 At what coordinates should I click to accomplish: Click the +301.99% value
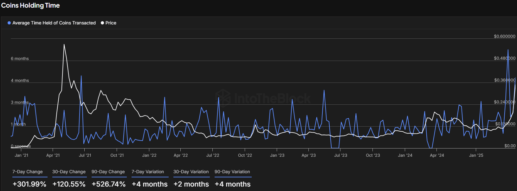point(29,184)
